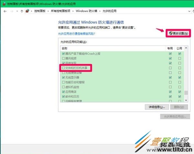Select the 腾讯视频 row text
This screenshot has width=194, height=154.
coord(71,58)
